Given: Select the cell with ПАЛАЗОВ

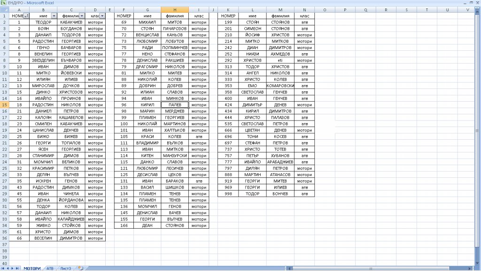Looking at the screenshot, I should click(280, 117).
